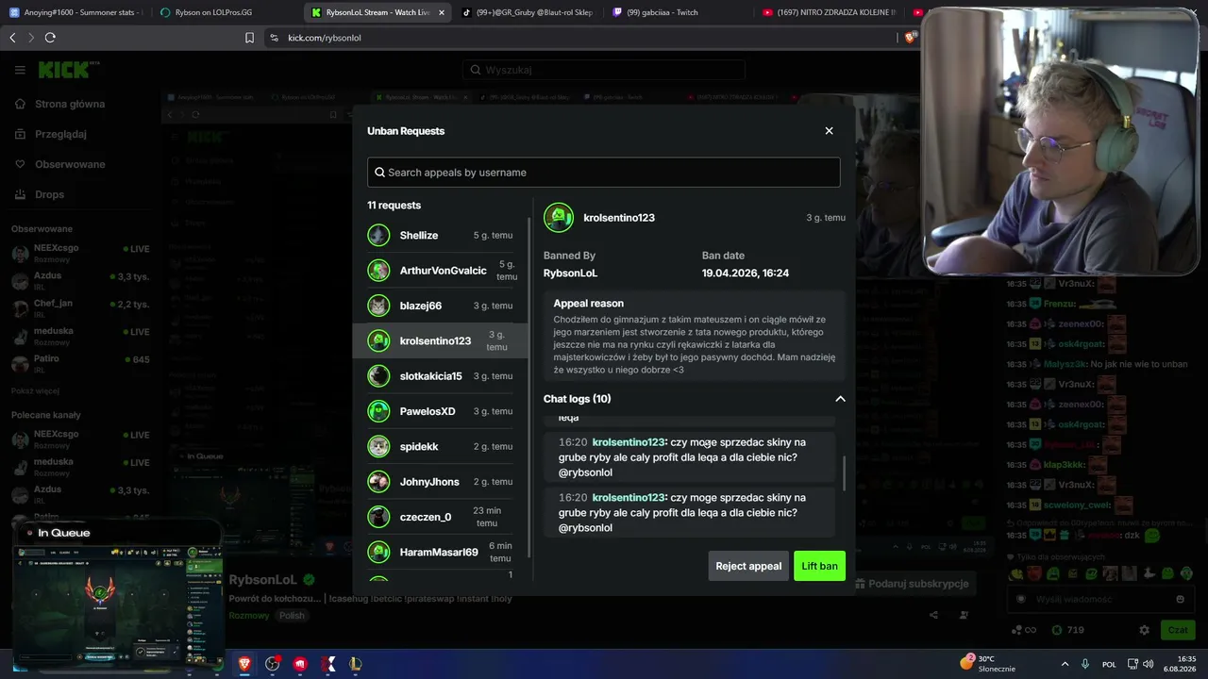
Task: Open the Kick sidebar hamburger menu
Action: pyautogui.click(x=20, y=70)
